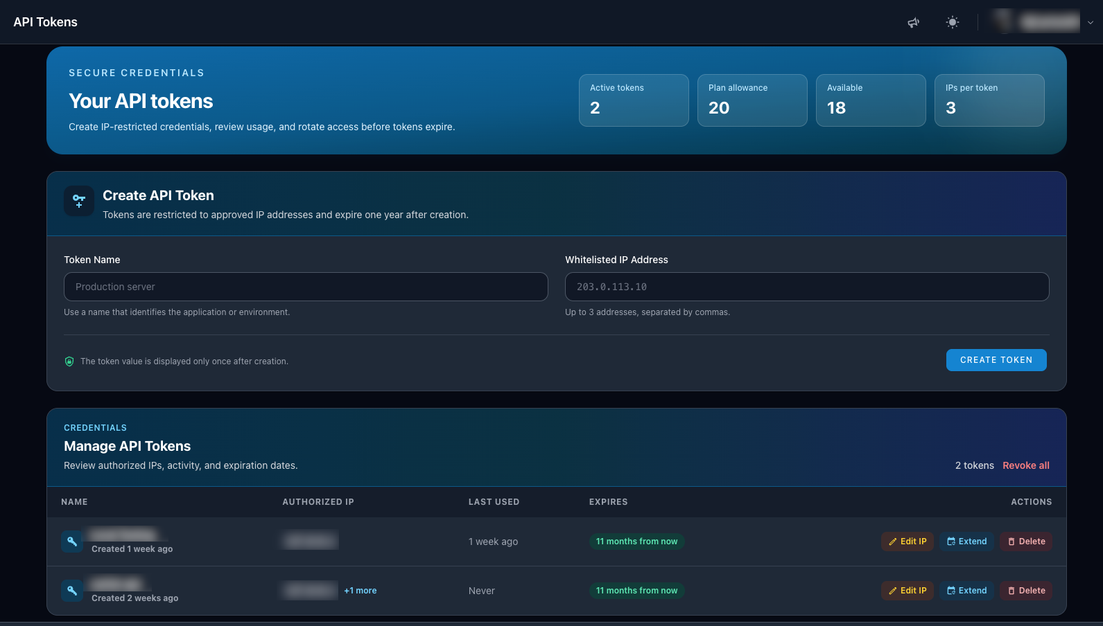Image resolution: width=1103 pixels, height=626 pixels.
Task: Click key icon of token created 1 week ago
Action: 72,542
